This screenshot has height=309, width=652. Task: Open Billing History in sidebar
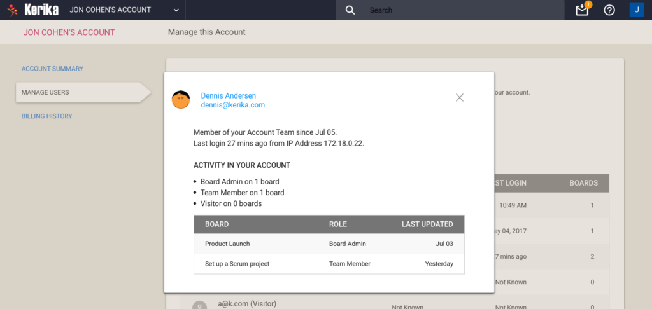click(47, 116)
